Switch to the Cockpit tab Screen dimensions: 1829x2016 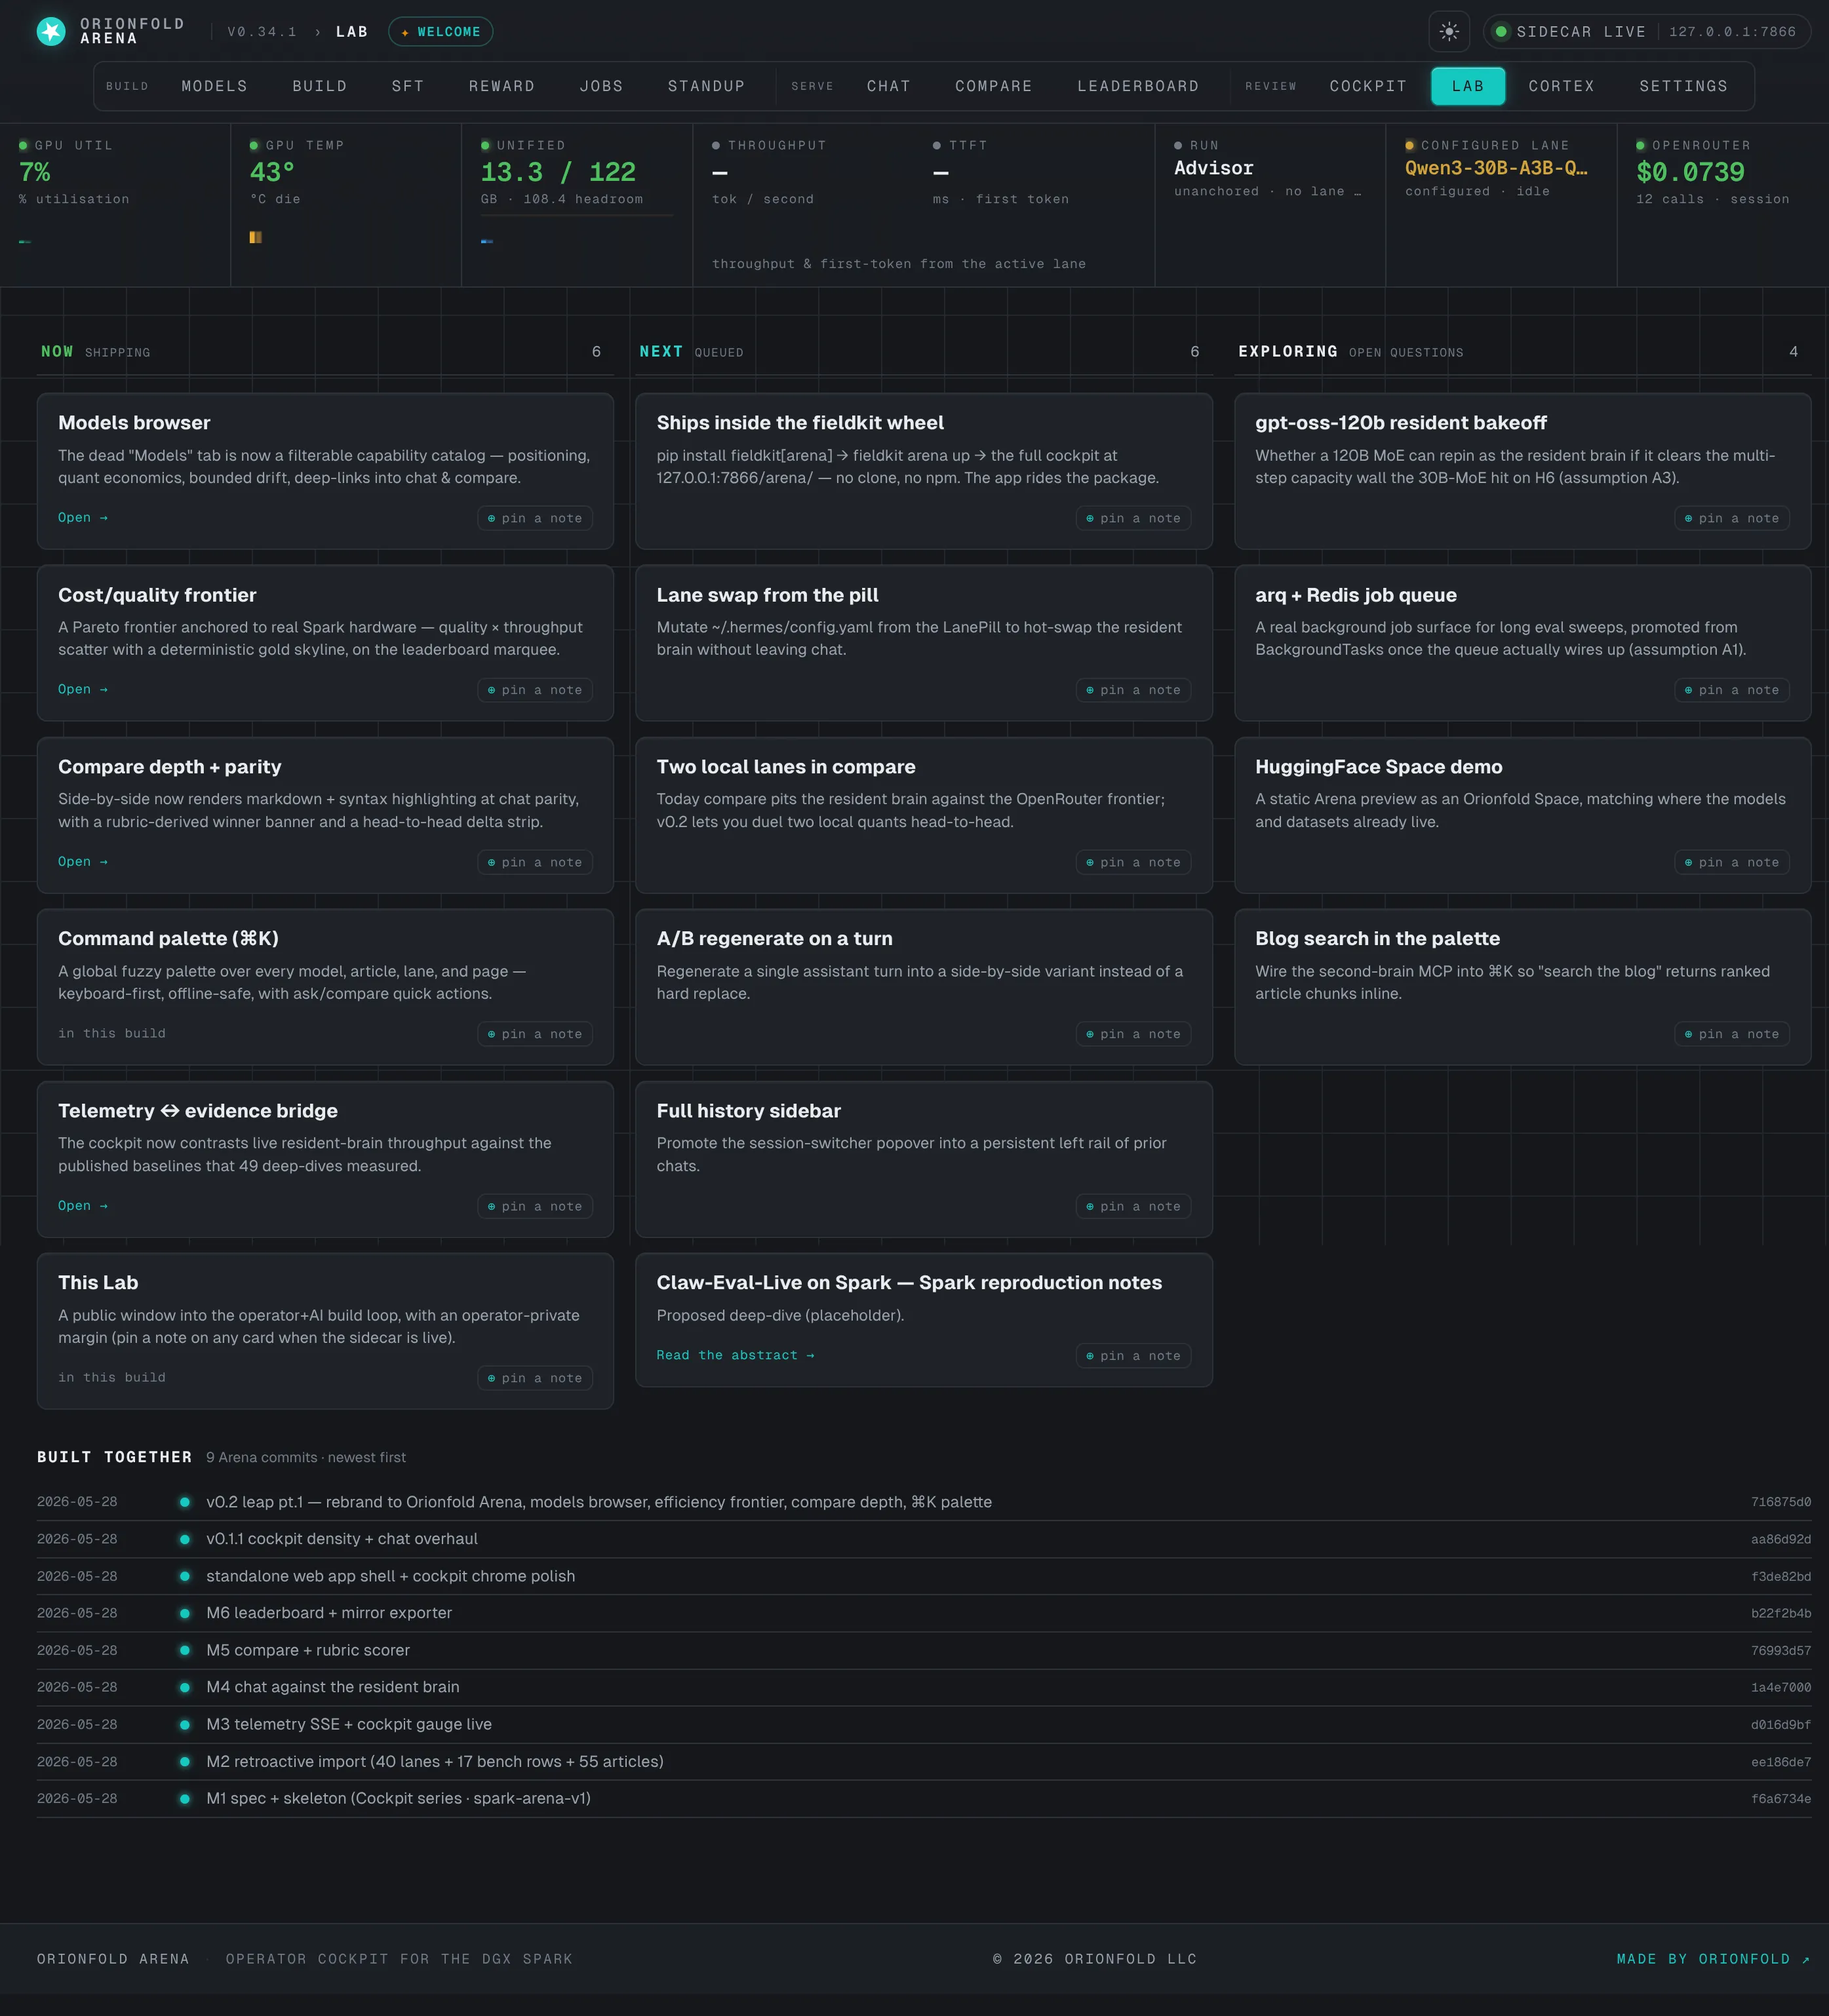[1368, 86]
